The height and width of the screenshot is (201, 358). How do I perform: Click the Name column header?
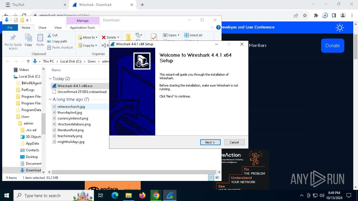click(x=56, y=70)
